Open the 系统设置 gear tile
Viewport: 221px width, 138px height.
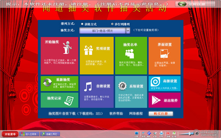(x=131, y=92)
